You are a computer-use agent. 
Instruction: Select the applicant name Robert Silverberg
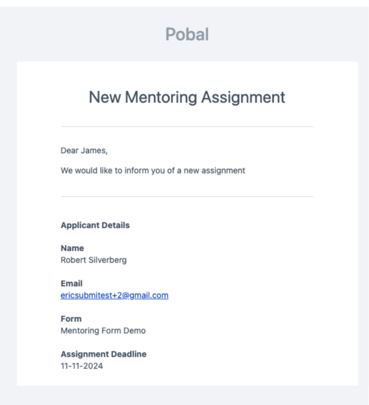pyautogui.click(x=94, y=260)
